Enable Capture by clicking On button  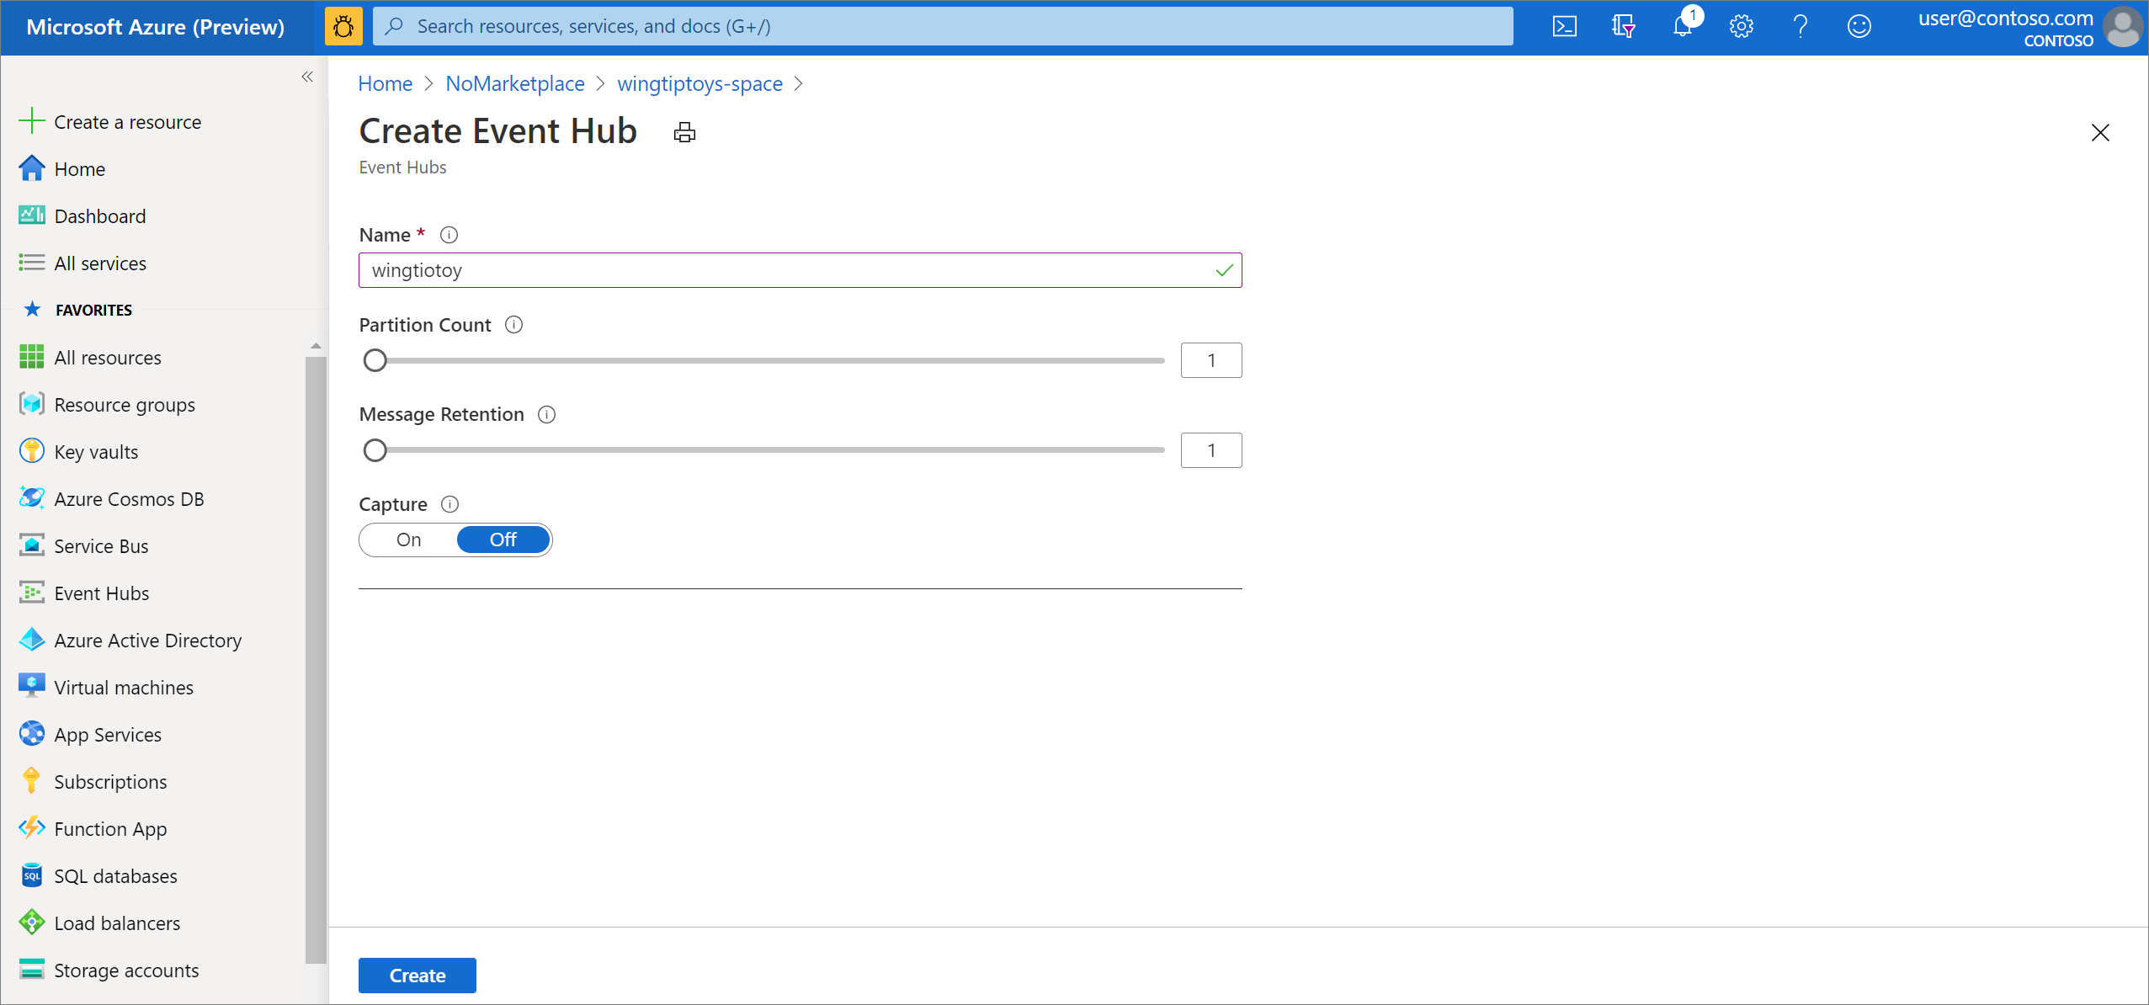click(408, 539)
